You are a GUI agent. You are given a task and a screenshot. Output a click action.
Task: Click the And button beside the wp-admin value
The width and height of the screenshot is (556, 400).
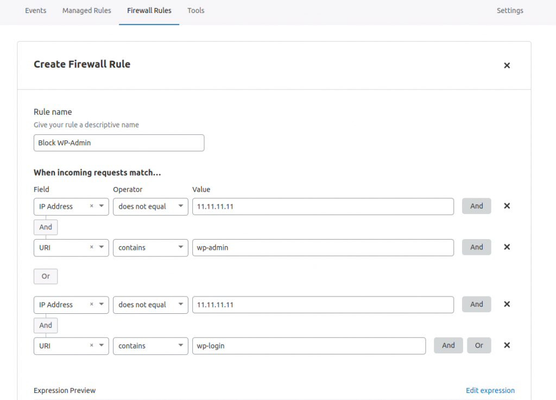(477, 247)
